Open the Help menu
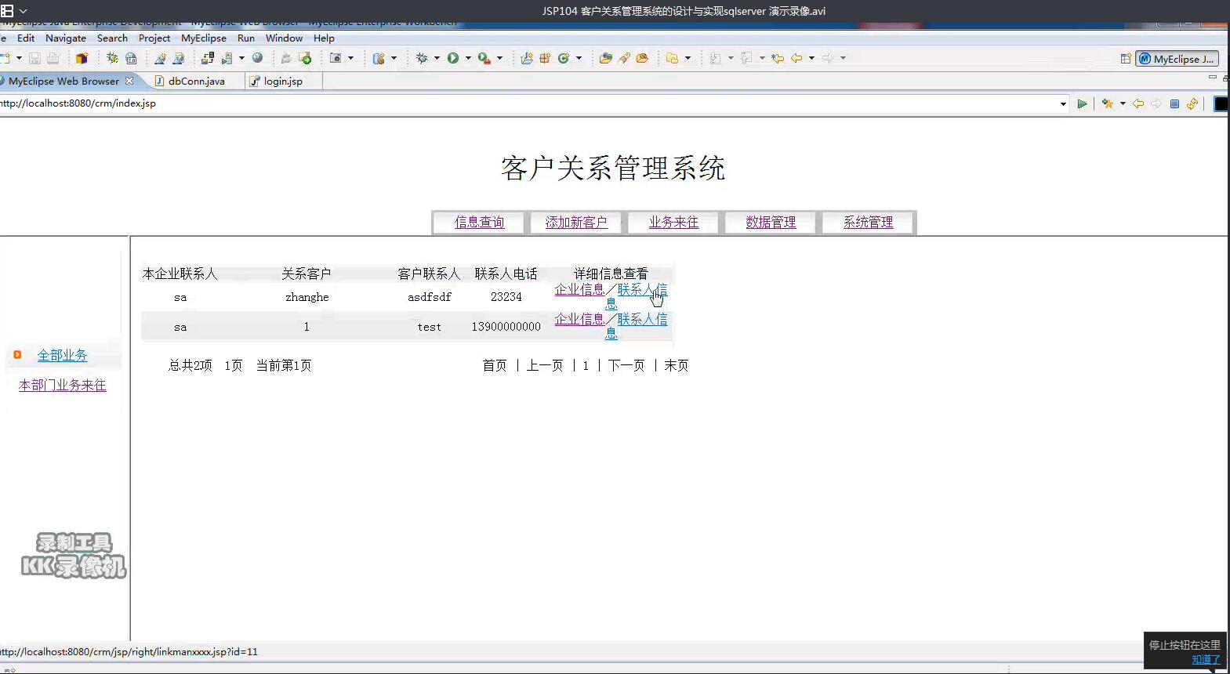Viewport: 1230px width, 674px height. click(x=324, y=38)
